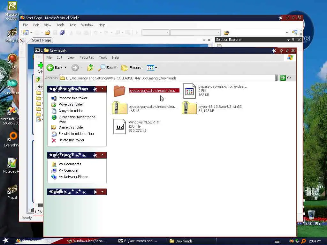Open the View menu in Downloads window
The height and width of the screenshot is (245, 327).
click(x=71, y=57)
